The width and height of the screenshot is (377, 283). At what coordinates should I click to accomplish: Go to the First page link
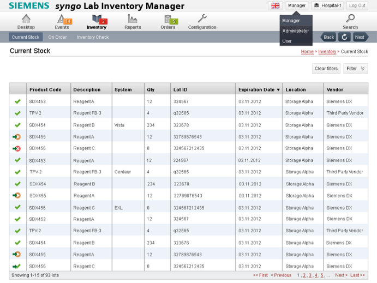(260, 275)
